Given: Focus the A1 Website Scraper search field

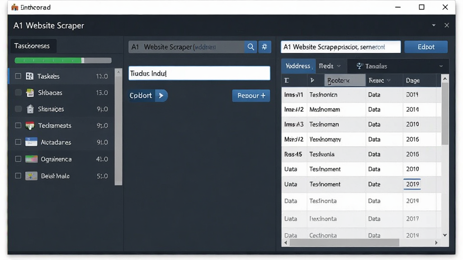Looking at the screenshot, I should (187, 47).
